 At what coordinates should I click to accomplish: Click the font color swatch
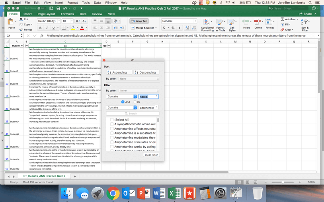click(x=82, y=28)
